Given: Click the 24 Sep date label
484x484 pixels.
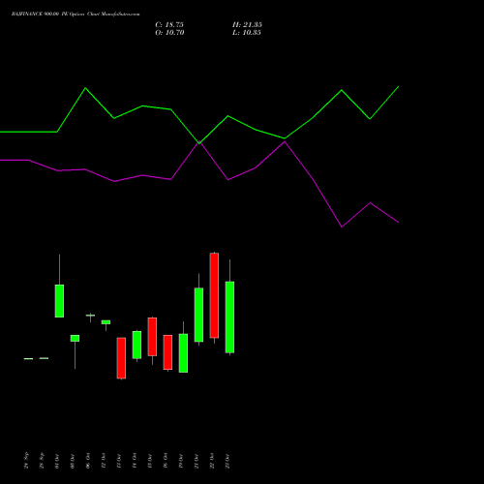Looking at the screenshot, I should click(x=26, y=461).
